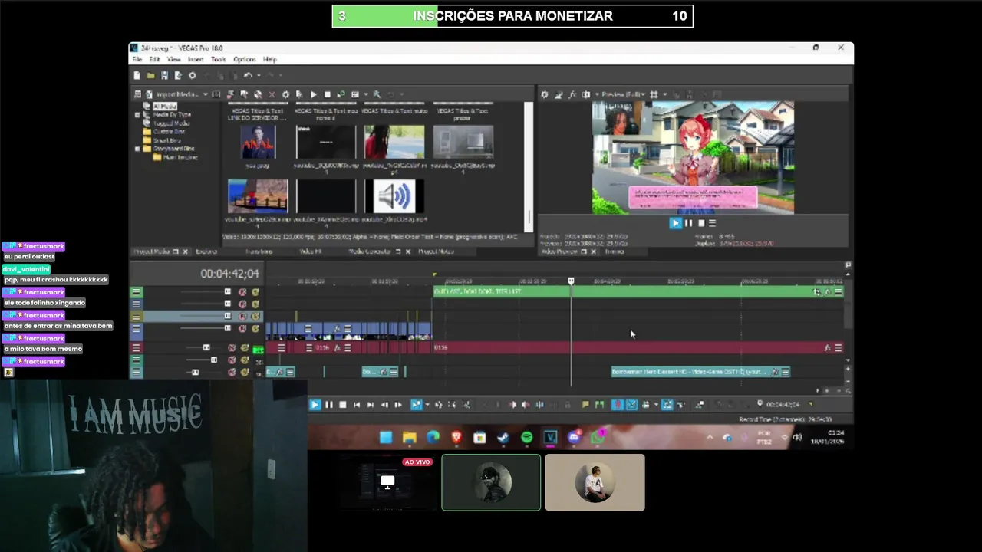Click the New project icon
The image size is (982, 552).
pos(137,75)
